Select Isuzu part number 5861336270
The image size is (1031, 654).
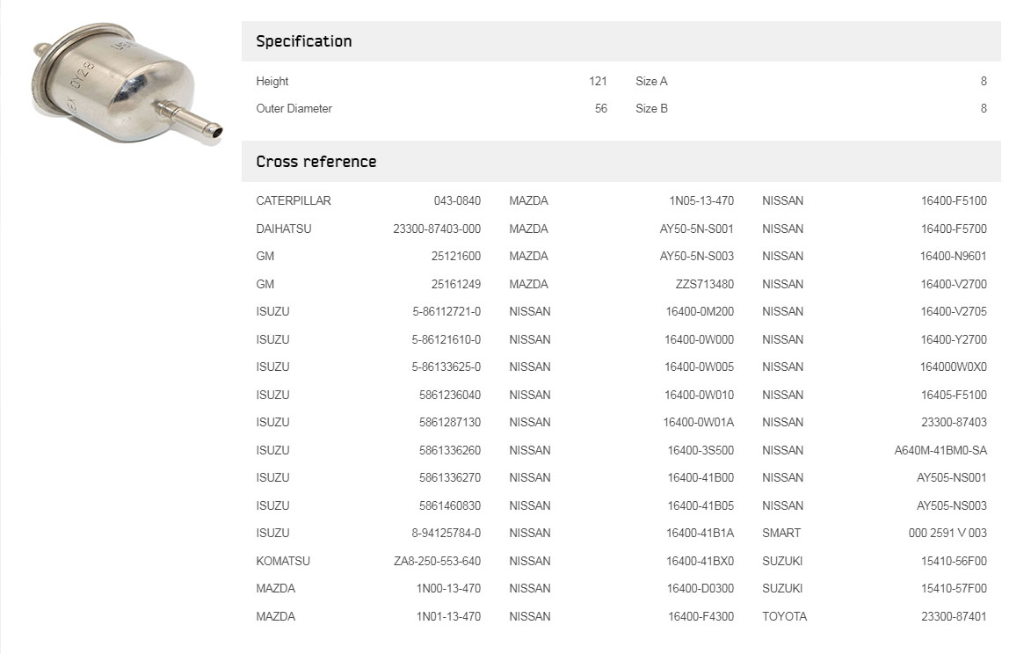[450, 478]
